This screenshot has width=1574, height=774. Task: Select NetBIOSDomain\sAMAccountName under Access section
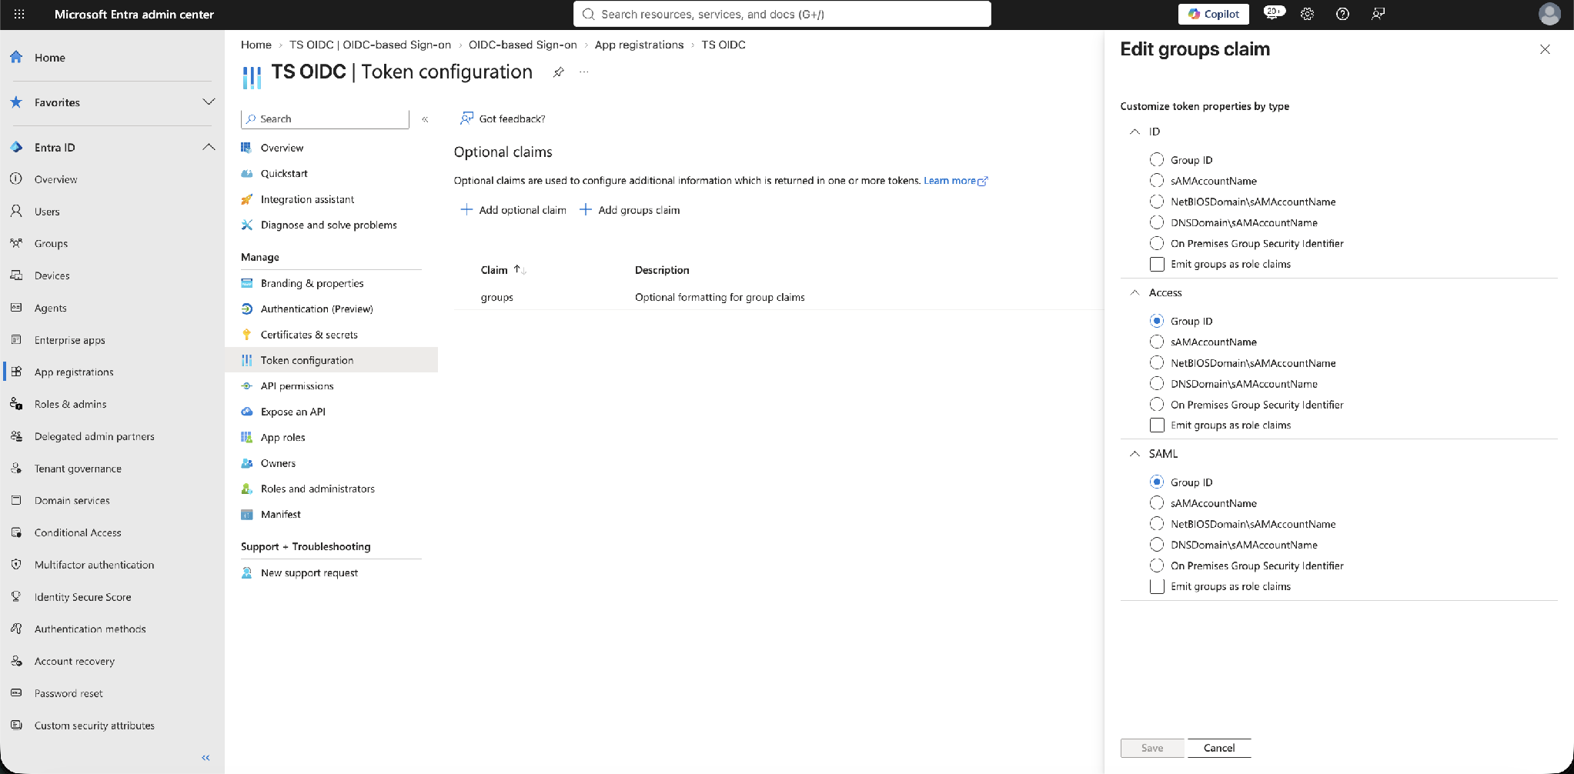[x=1157, y=362]
